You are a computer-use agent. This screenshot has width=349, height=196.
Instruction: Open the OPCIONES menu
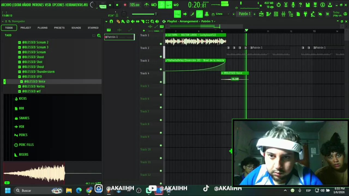[58, 5]
